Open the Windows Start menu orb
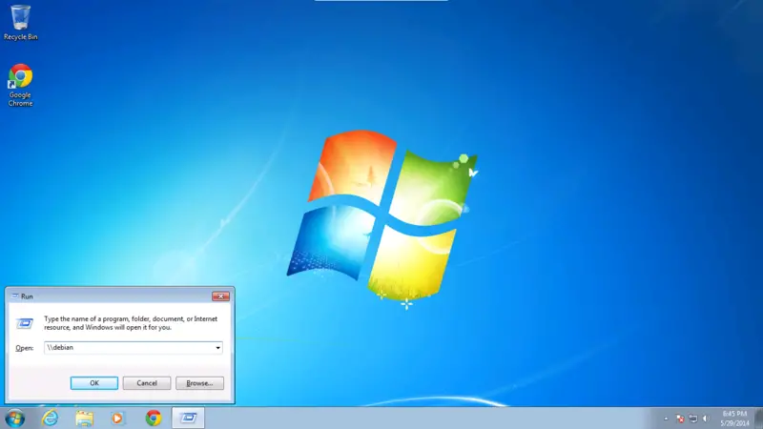The image size is (763, 429). point(14,419)
